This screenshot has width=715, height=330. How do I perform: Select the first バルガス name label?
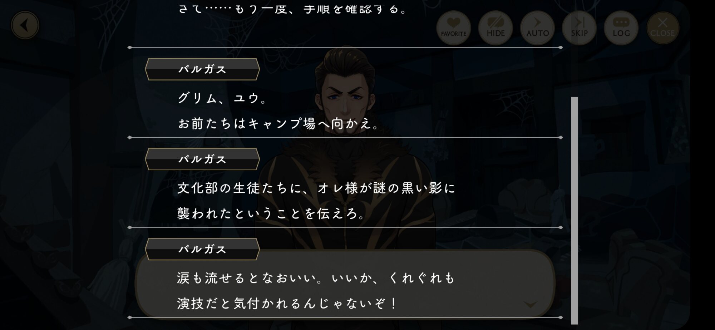pos(202,69)
